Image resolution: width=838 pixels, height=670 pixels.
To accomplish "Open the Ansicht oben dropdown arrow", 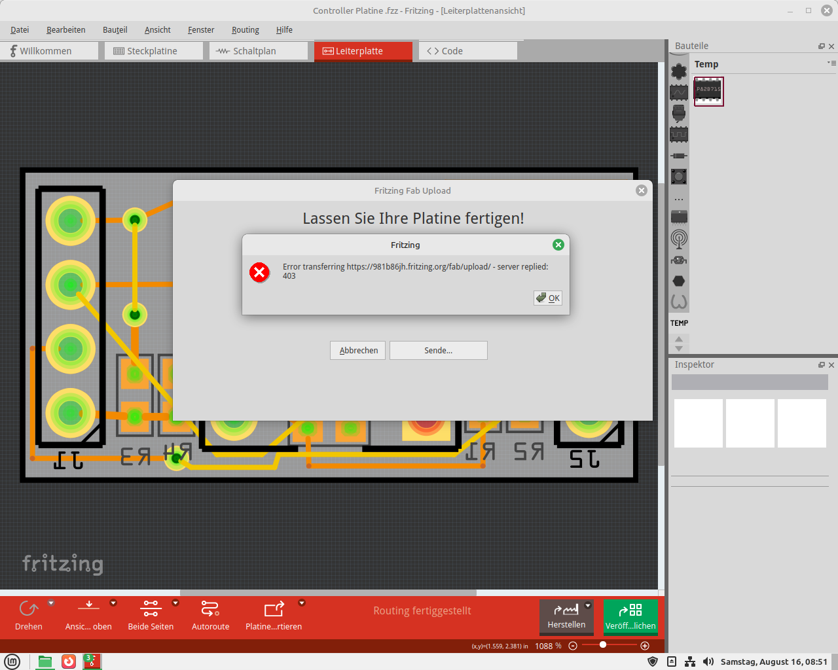I will 113,603.
